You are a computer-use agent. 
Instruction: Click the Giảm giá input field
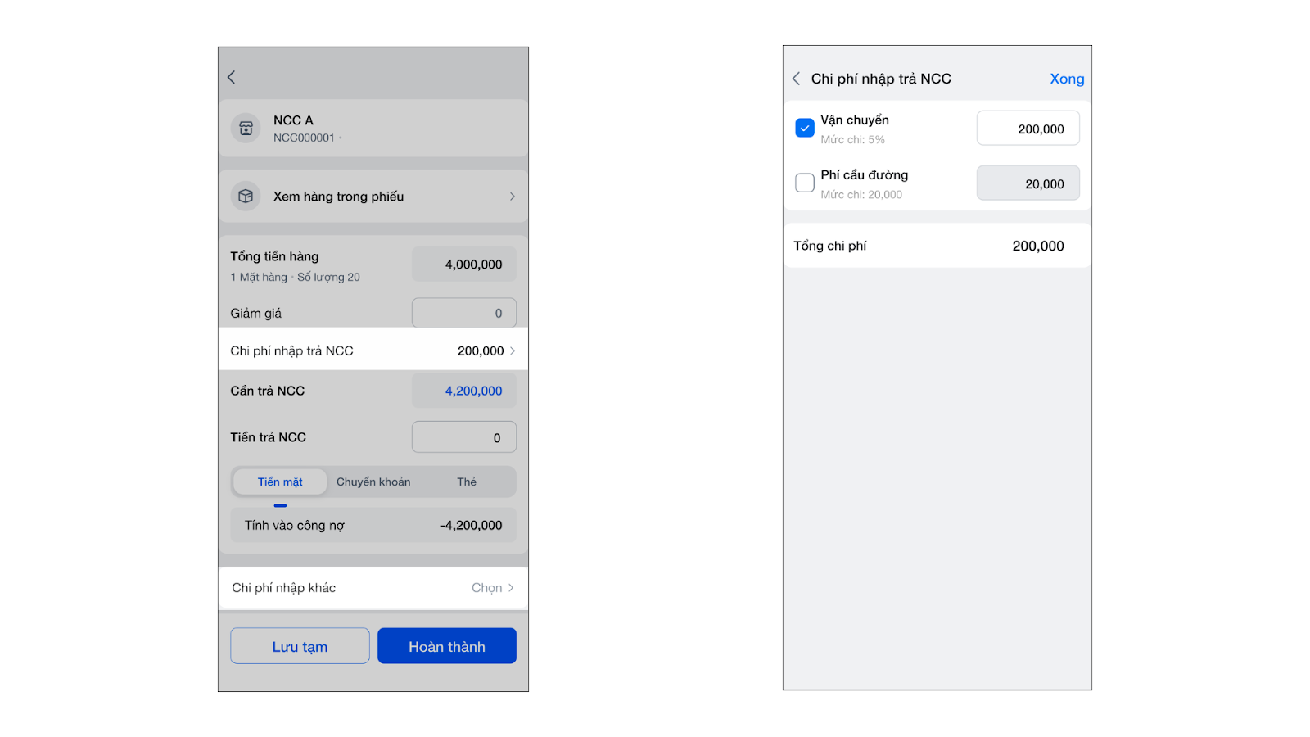[x=463, y=313]
